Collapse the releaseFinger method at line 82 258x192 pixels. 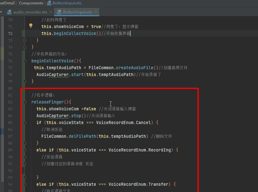[x=24, y=102]
